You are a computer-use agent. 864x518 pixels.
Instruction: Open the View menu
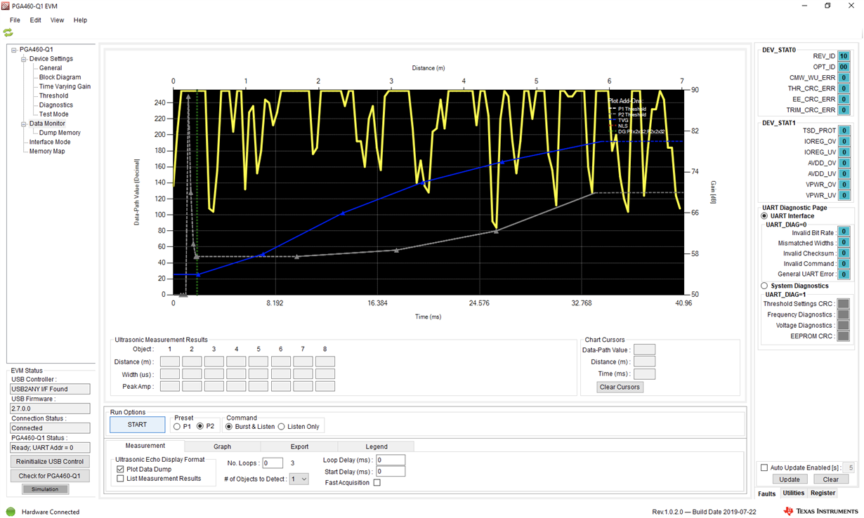pos(57,20)
